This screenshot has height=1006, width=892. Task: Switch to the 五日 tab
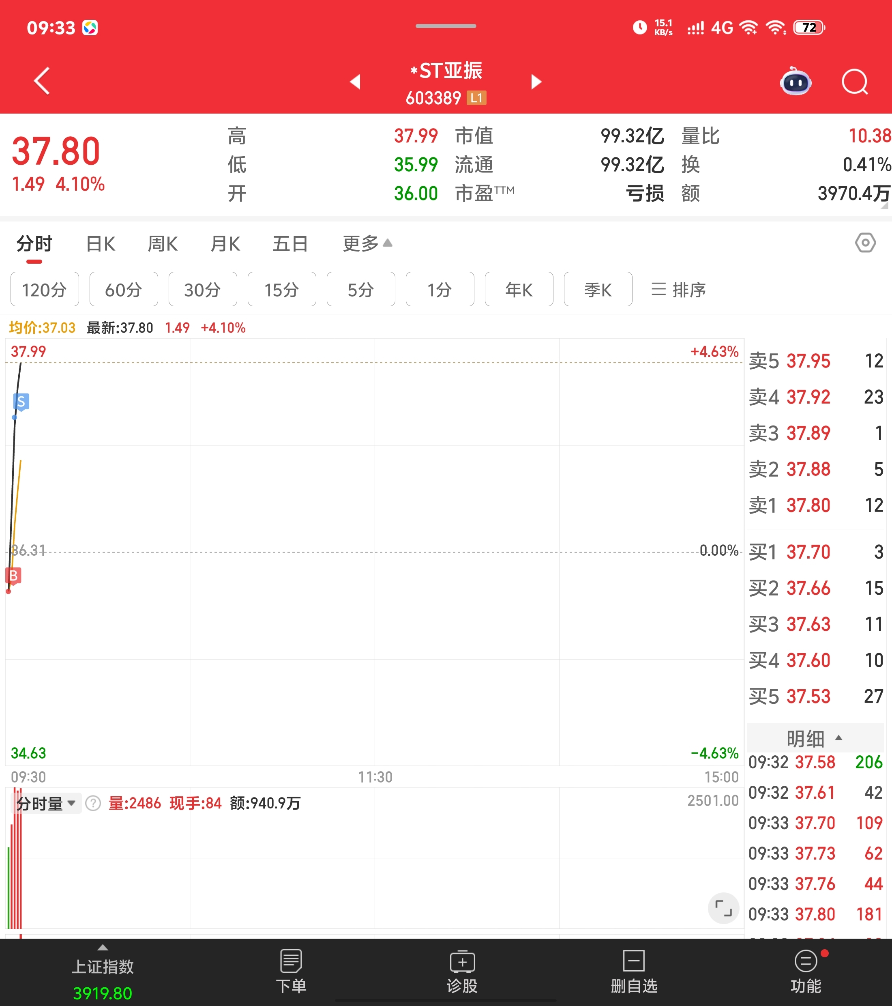[x=290, y=244]
